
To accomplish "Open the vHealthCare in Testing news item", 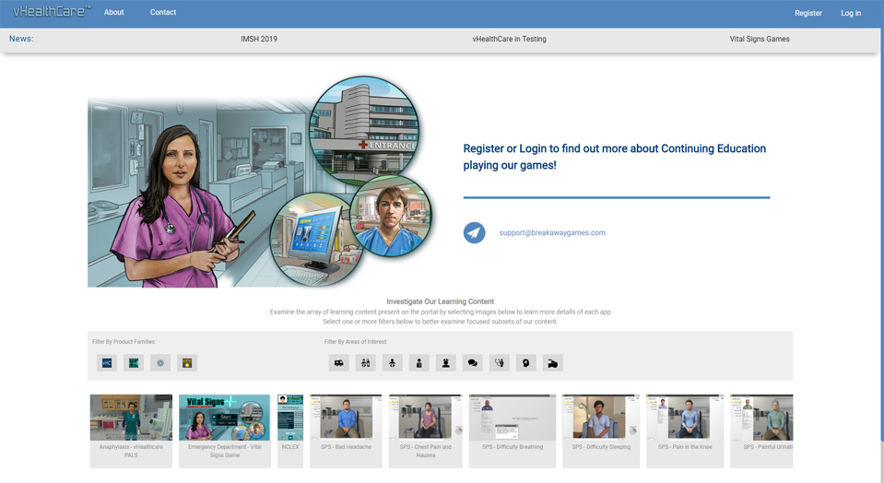I will (509, 39).
